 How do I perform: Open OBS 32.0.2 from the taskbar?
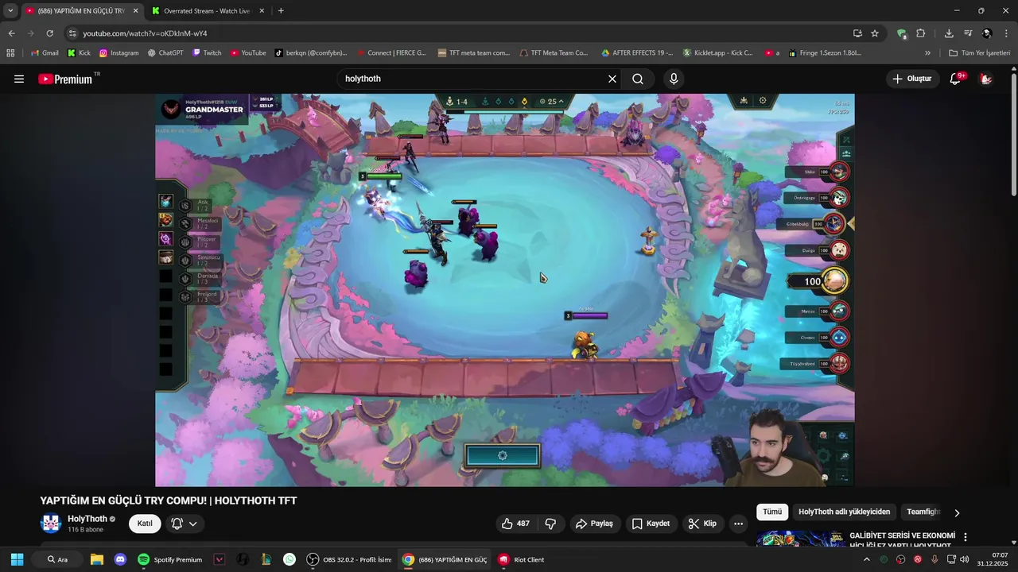click(349, 559)
